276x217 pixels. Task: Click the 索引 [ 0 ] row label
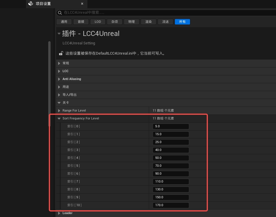click(74, 126)
